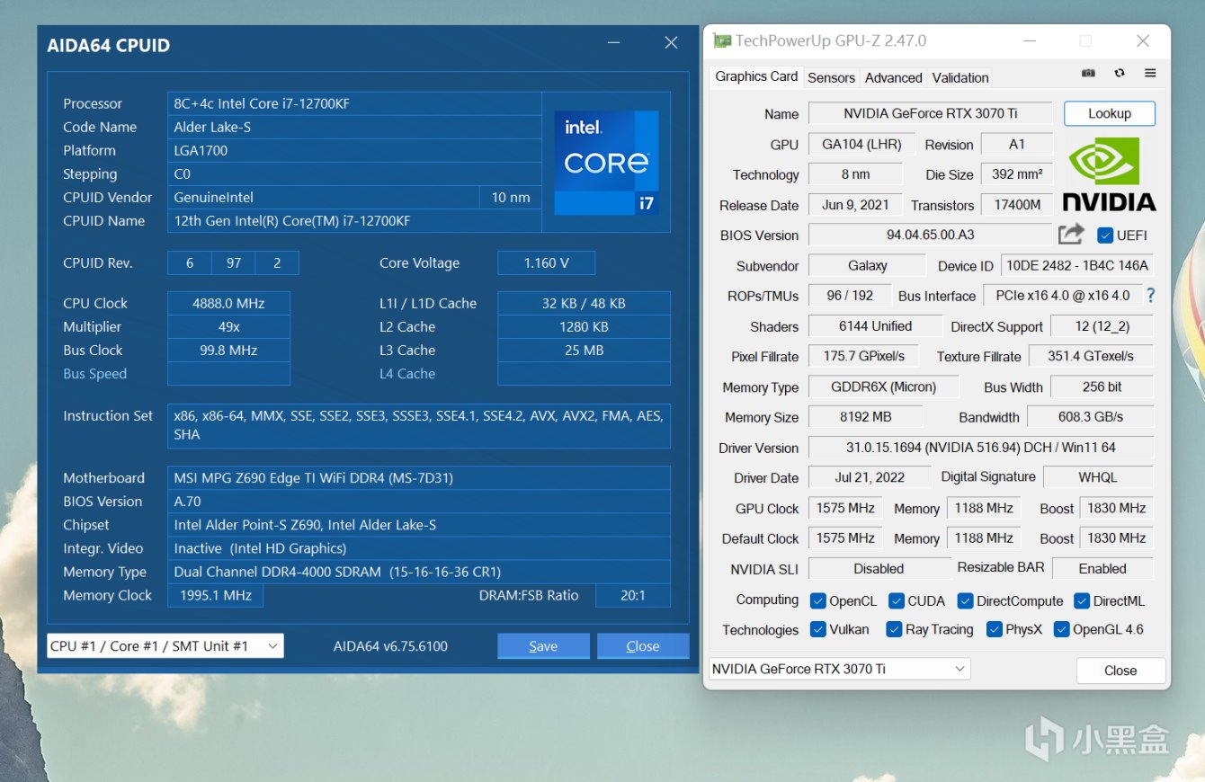Click the GPU Name text field

[x=929, y=113]
